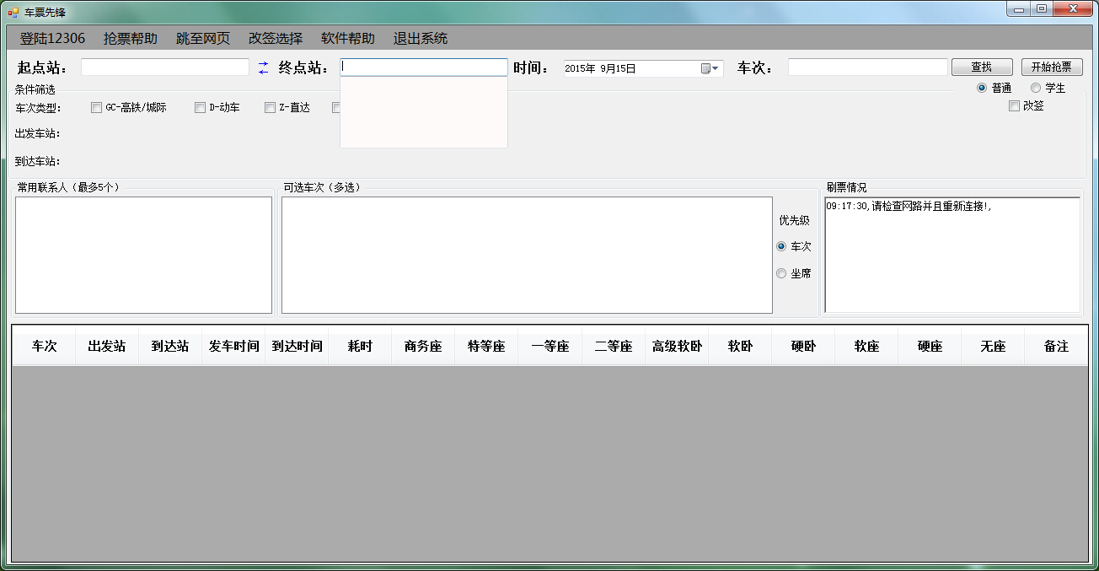
Task: Check the D-动车 train type option
Action: click(200, 107)
